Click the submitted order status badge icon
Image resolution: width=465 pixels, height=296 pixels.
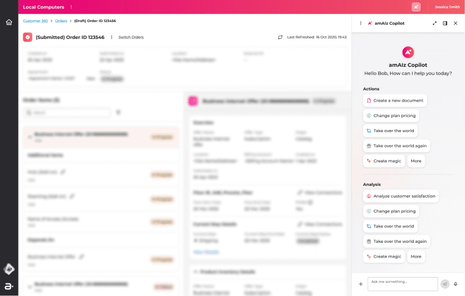[27, 37]
